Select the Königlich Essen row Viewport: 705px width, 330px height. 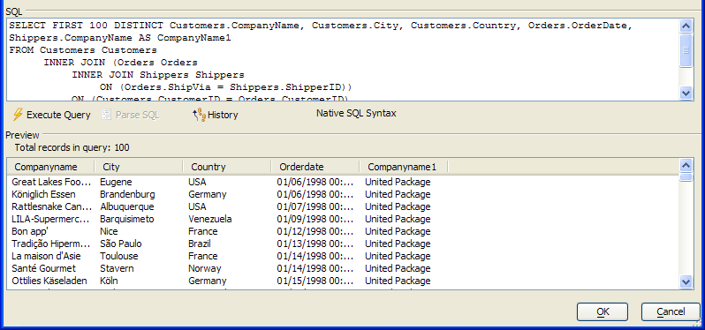tap(343, 194)
